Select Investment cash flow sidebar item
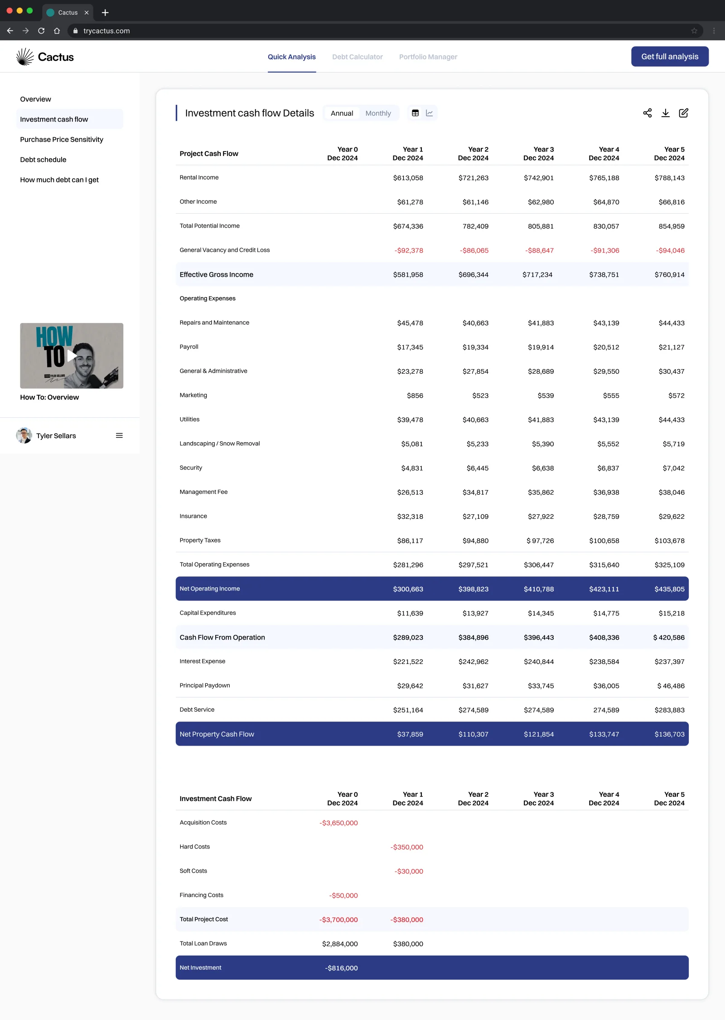 coord(70,119)
